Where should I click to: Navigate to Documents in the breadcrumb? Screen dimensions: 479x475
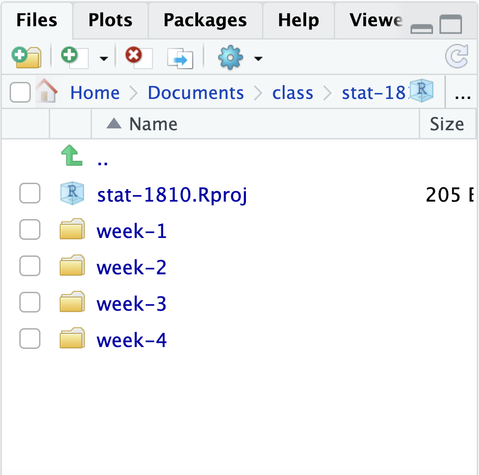(196, 93)
